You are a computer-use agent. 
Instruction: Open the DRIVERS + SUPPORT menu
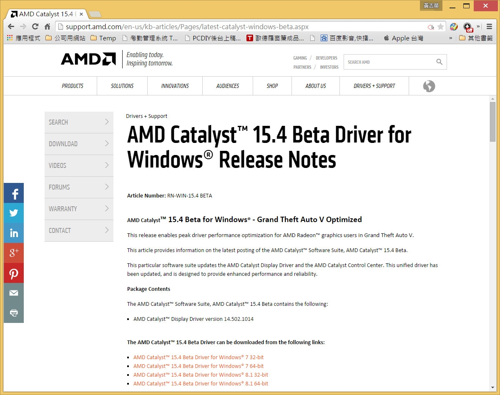tap(374, 86)
